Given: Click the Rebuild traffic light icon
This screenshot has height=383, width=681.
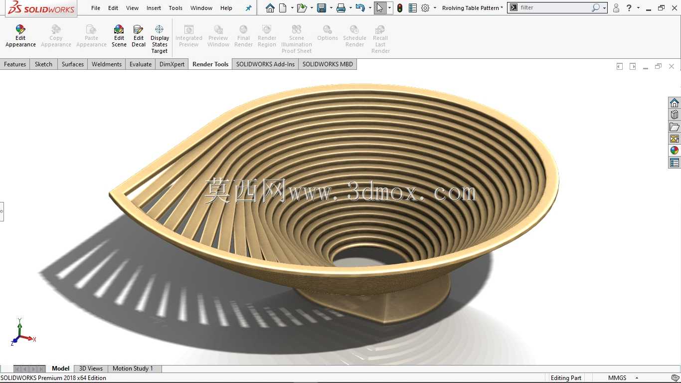Looking at the screenshot, I should pos(400,8).
